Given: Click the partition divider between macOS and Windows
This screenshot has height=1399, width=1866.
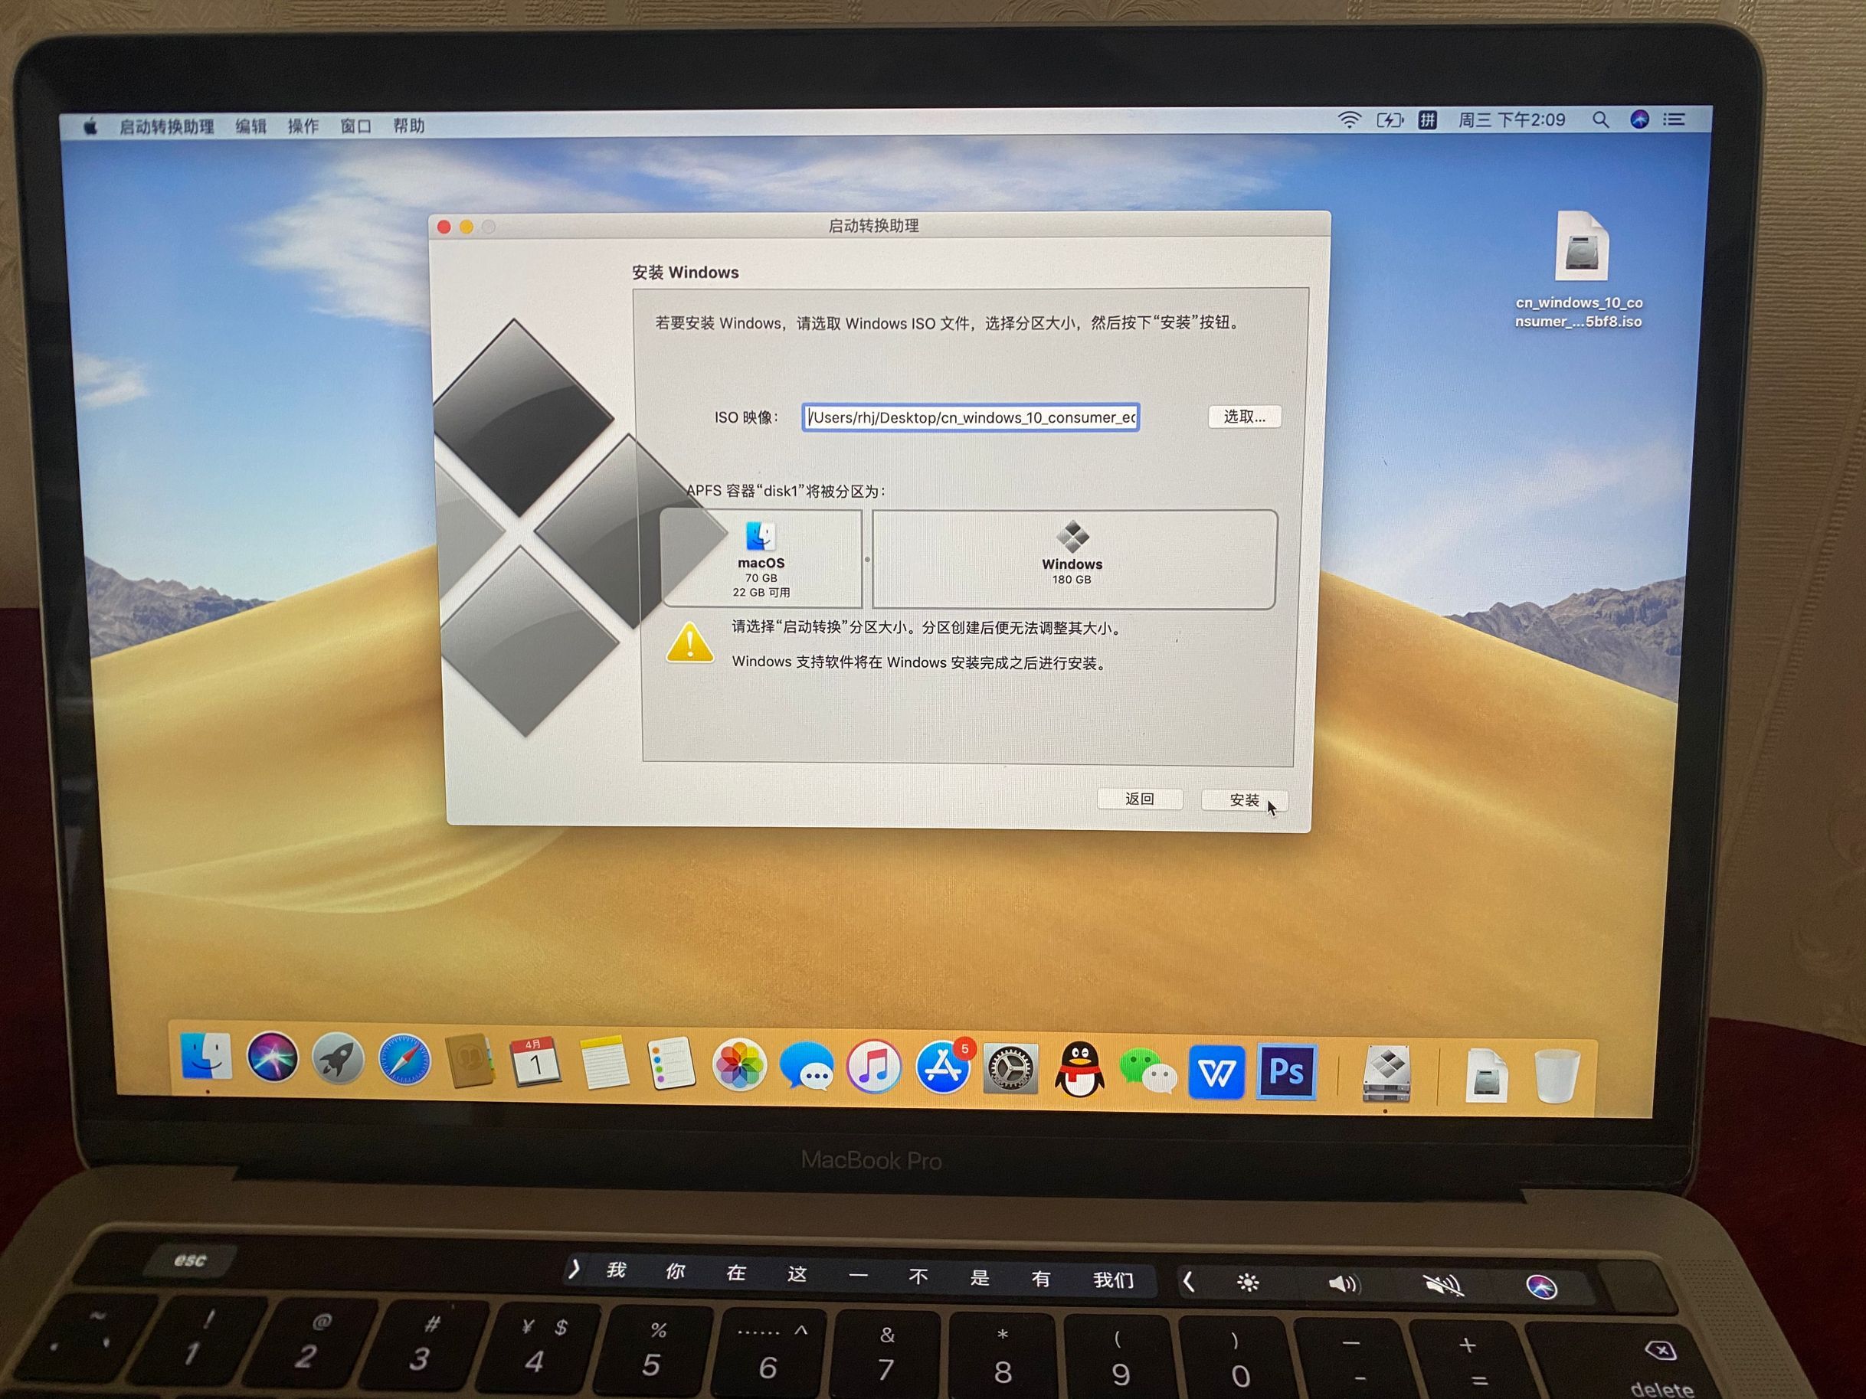Looking at the screenshot, I should point(867,558).
